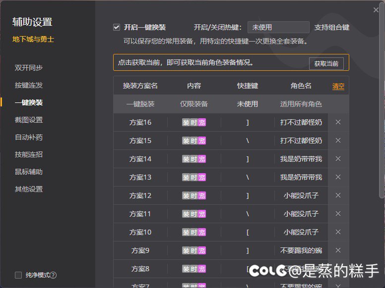Edit the \ hotkey of 方案11
This screenshot has height=288, width=385.
[x=248, y=214]
